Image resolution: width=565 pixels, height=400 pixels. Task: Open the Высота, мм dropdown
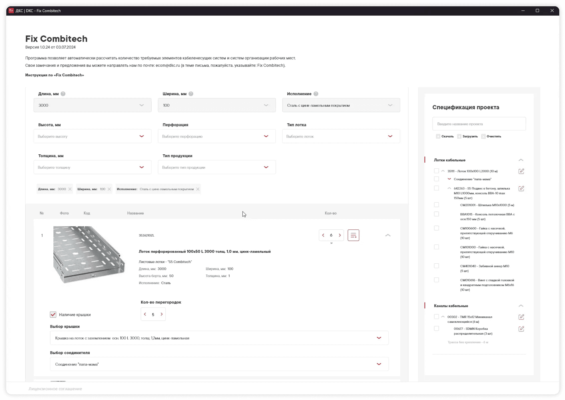tap(93, 136)
